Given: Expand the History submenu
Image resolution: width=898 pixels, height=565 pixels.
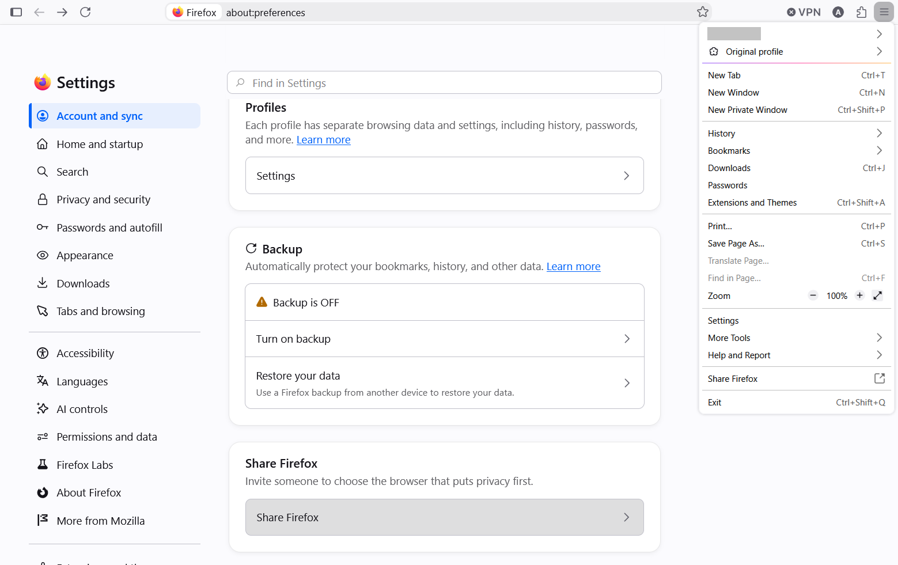Looking at the screenshot, I should tap(796, 133).
